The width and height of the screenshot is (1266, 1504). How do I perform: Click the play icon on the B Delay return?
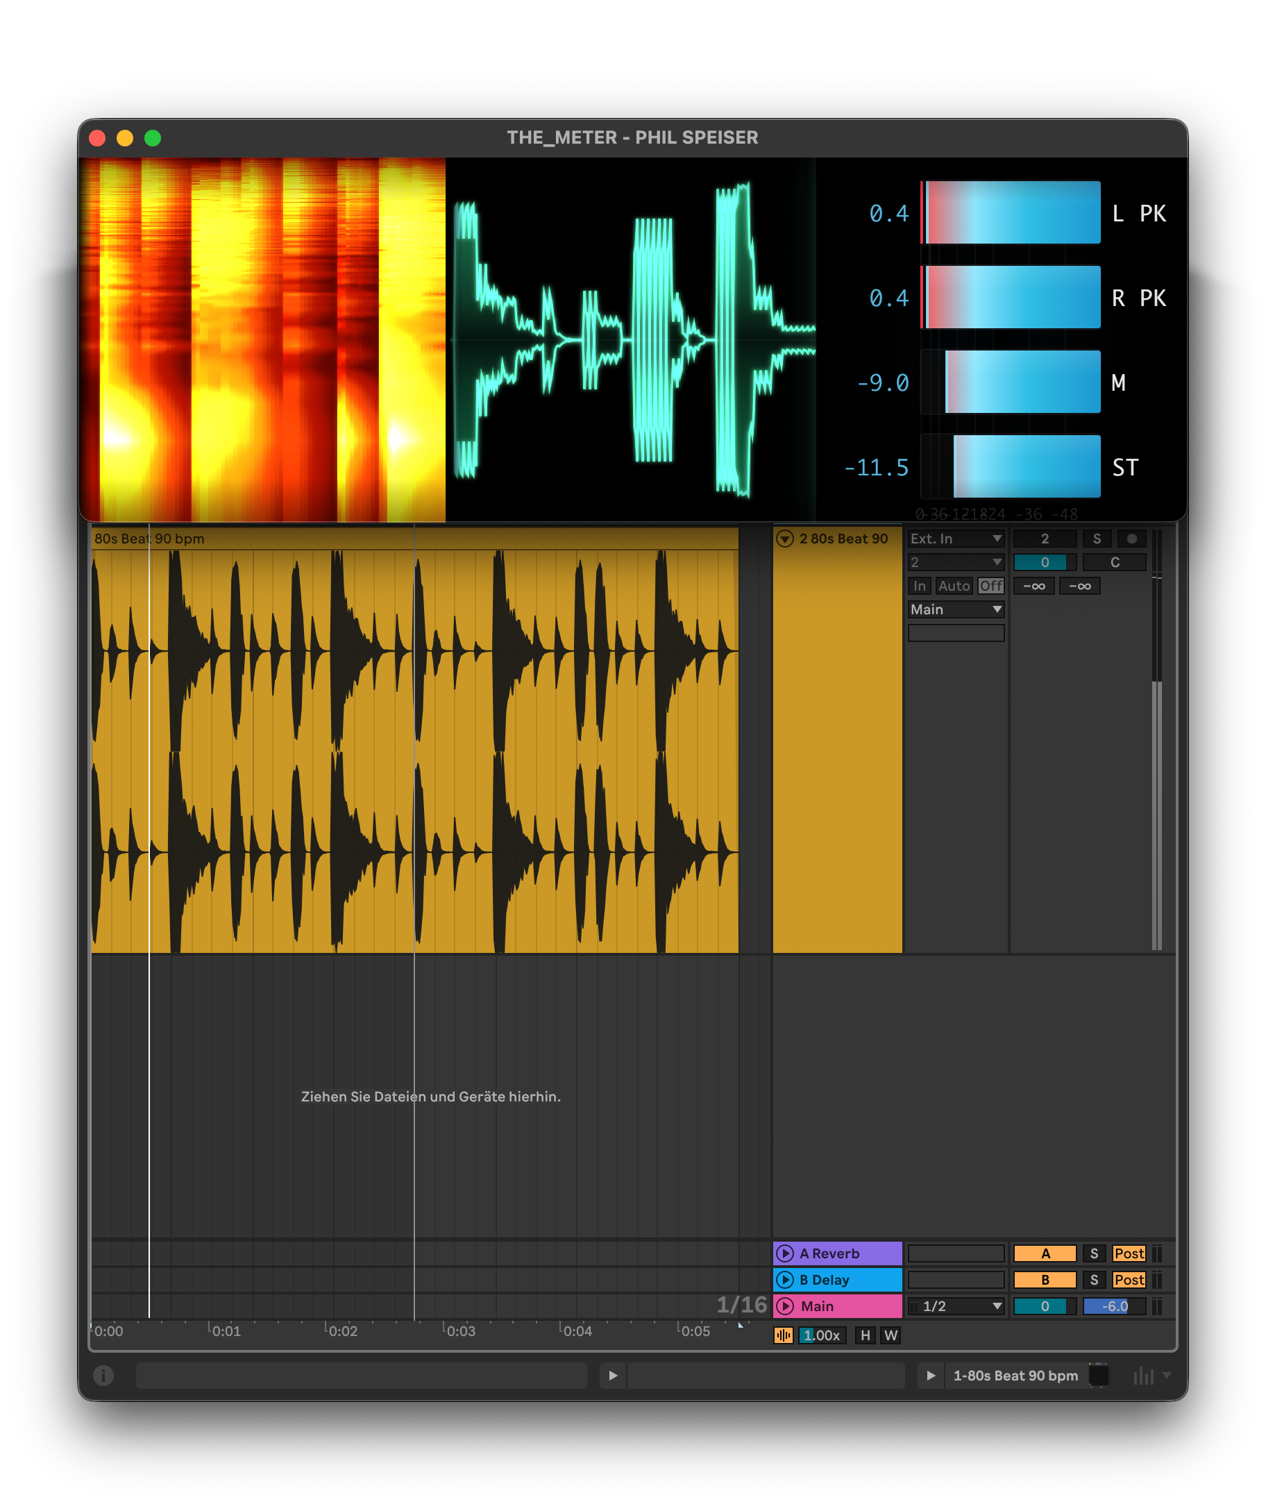786,1280
